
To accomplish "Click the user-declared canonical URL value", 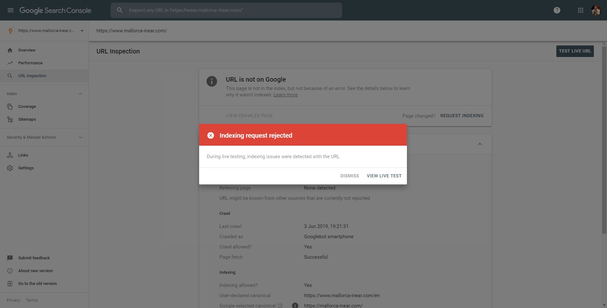I will (x=342, y=296).
